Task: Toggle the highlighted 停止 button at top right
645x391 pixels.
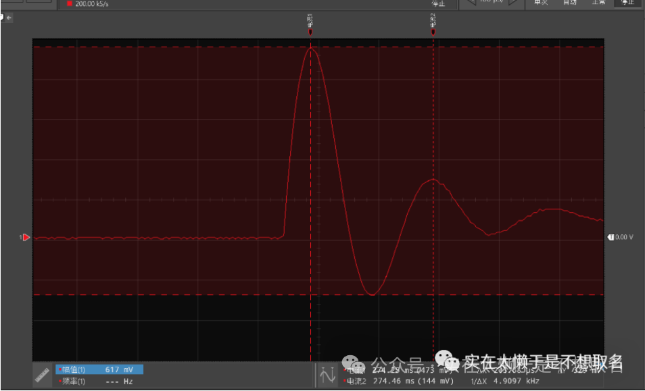Action: [x=626, y=3]
